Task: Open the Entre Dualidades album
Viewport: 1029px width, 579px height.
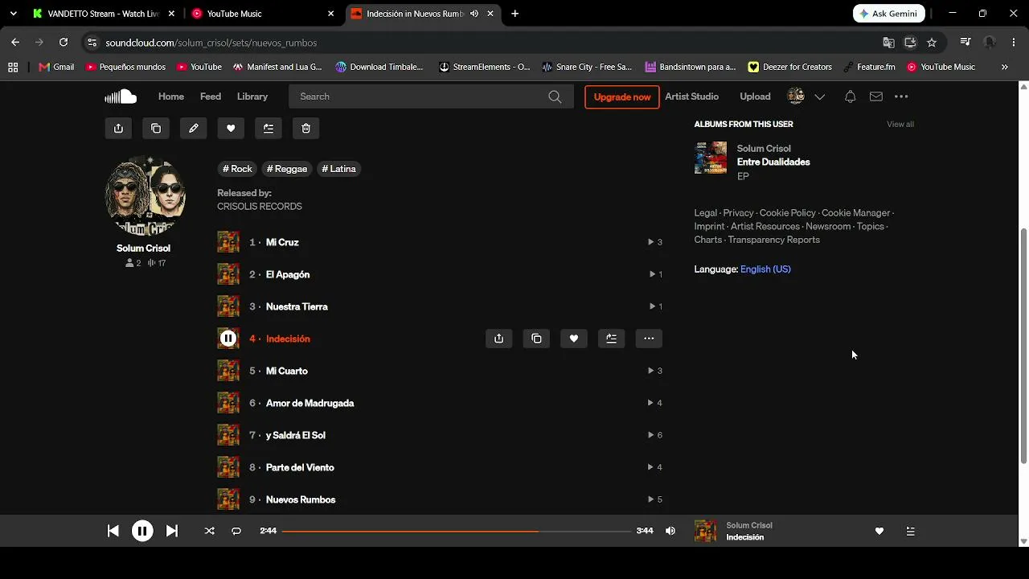Action: click(x=773, y=162)
